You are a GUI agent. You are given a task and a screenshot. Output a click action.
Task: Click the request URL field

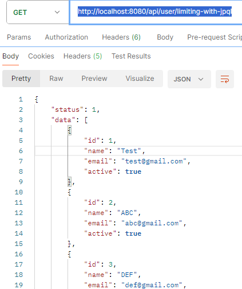pyautogui.click(x=156, y=12)
